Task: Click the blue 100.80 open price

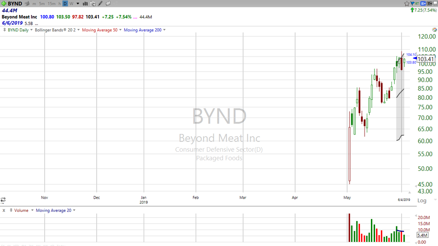Action: click(47, 17)
